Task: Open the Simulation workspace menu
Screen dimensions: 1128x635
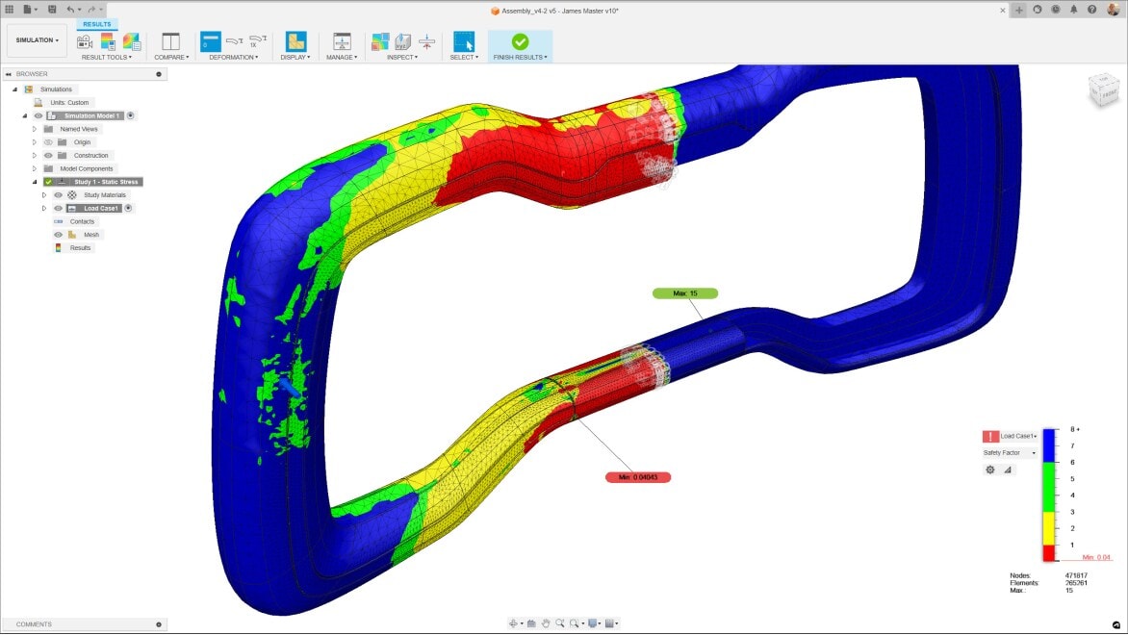Action: 36,39
